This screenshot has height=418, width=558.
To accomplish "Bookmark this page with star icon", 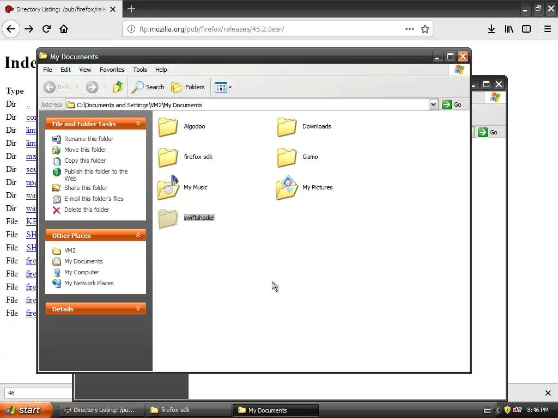I will pyautogui.click(x=425, y=29).
